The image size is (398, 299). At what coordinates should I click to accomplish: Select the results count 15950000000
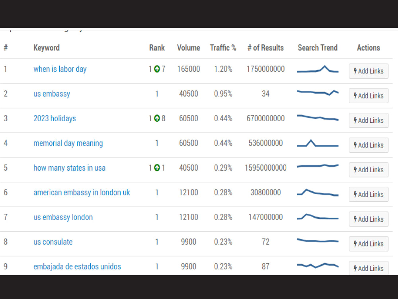click(265, 168)
